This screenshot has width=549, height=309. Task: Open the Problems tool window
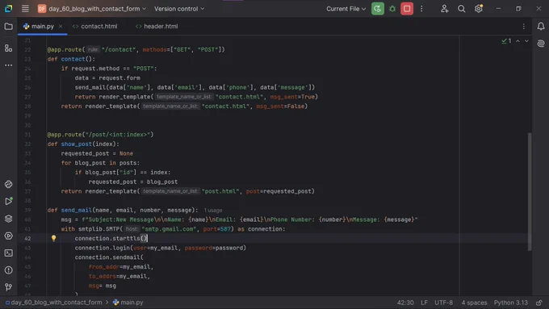pos(8,270)
